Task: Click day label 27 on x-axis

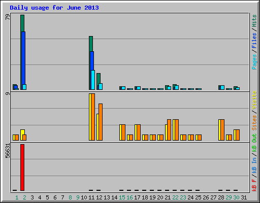Action: pos(213,197)
